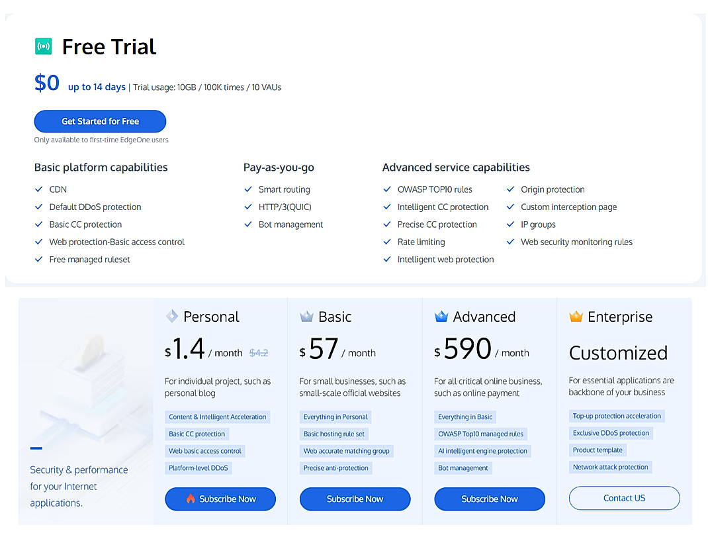The height and width of the screenshot is (539, 708).
Task: Select the diamond icon beside Personal
Action: click(172, 317)
